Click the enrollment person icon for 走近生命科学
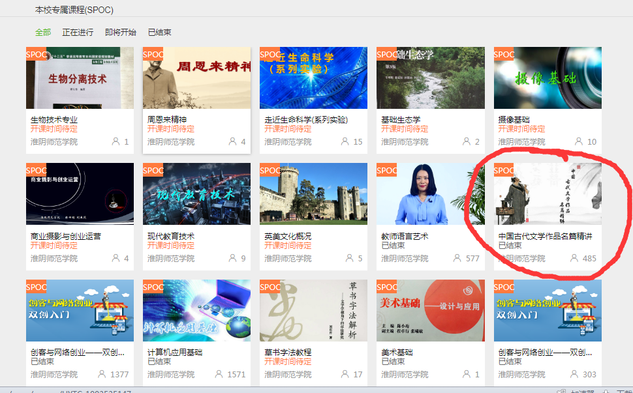The height and width of the screenshot is (393, 633). coord(344,141)
